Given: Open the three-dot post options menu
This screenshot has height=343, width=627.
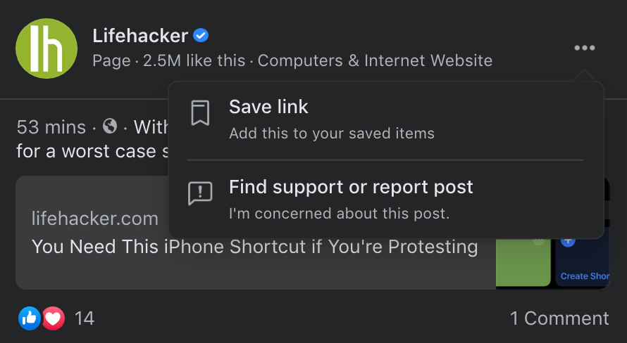Looking at the screenshot, I should point(584,48).
